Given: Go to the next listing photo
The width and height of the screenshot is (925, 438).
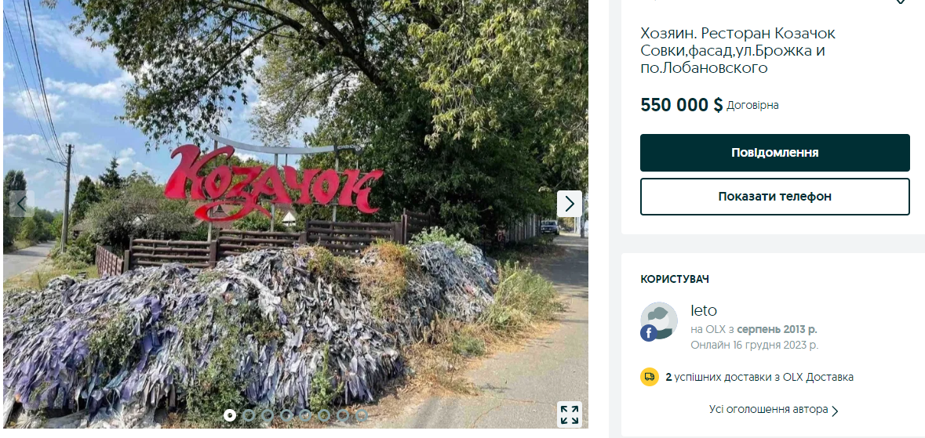Looking at the screenshot, I should [x=570, y=204].
